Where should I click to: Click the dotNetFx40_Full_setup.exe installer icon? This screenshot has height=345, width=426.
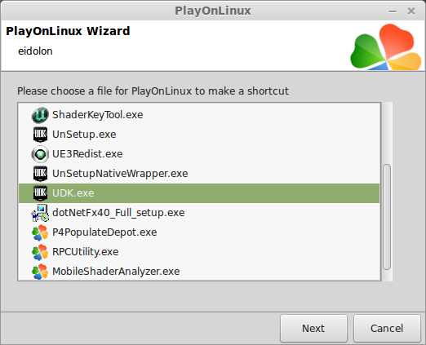(40, 213)
